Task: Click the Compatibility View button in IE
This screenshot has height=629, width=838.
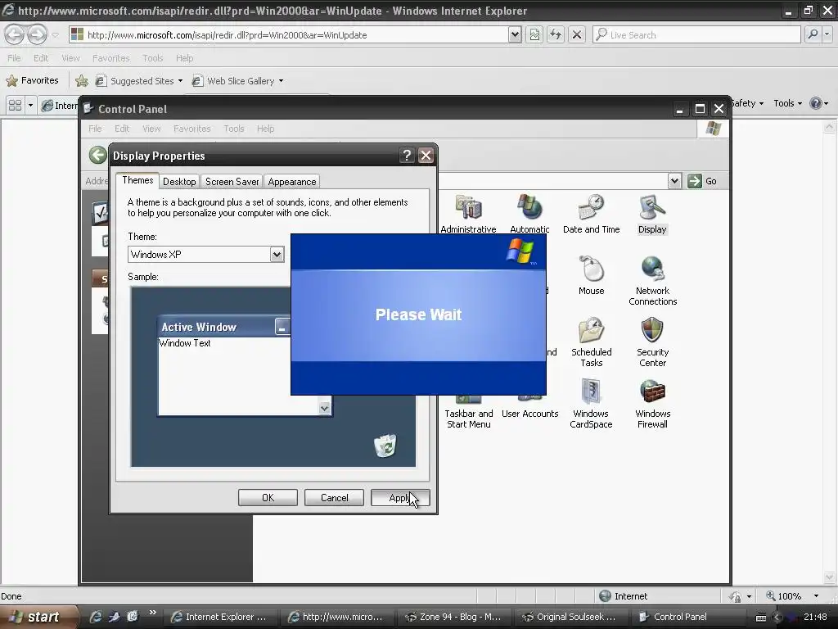Action: [534, 34]
